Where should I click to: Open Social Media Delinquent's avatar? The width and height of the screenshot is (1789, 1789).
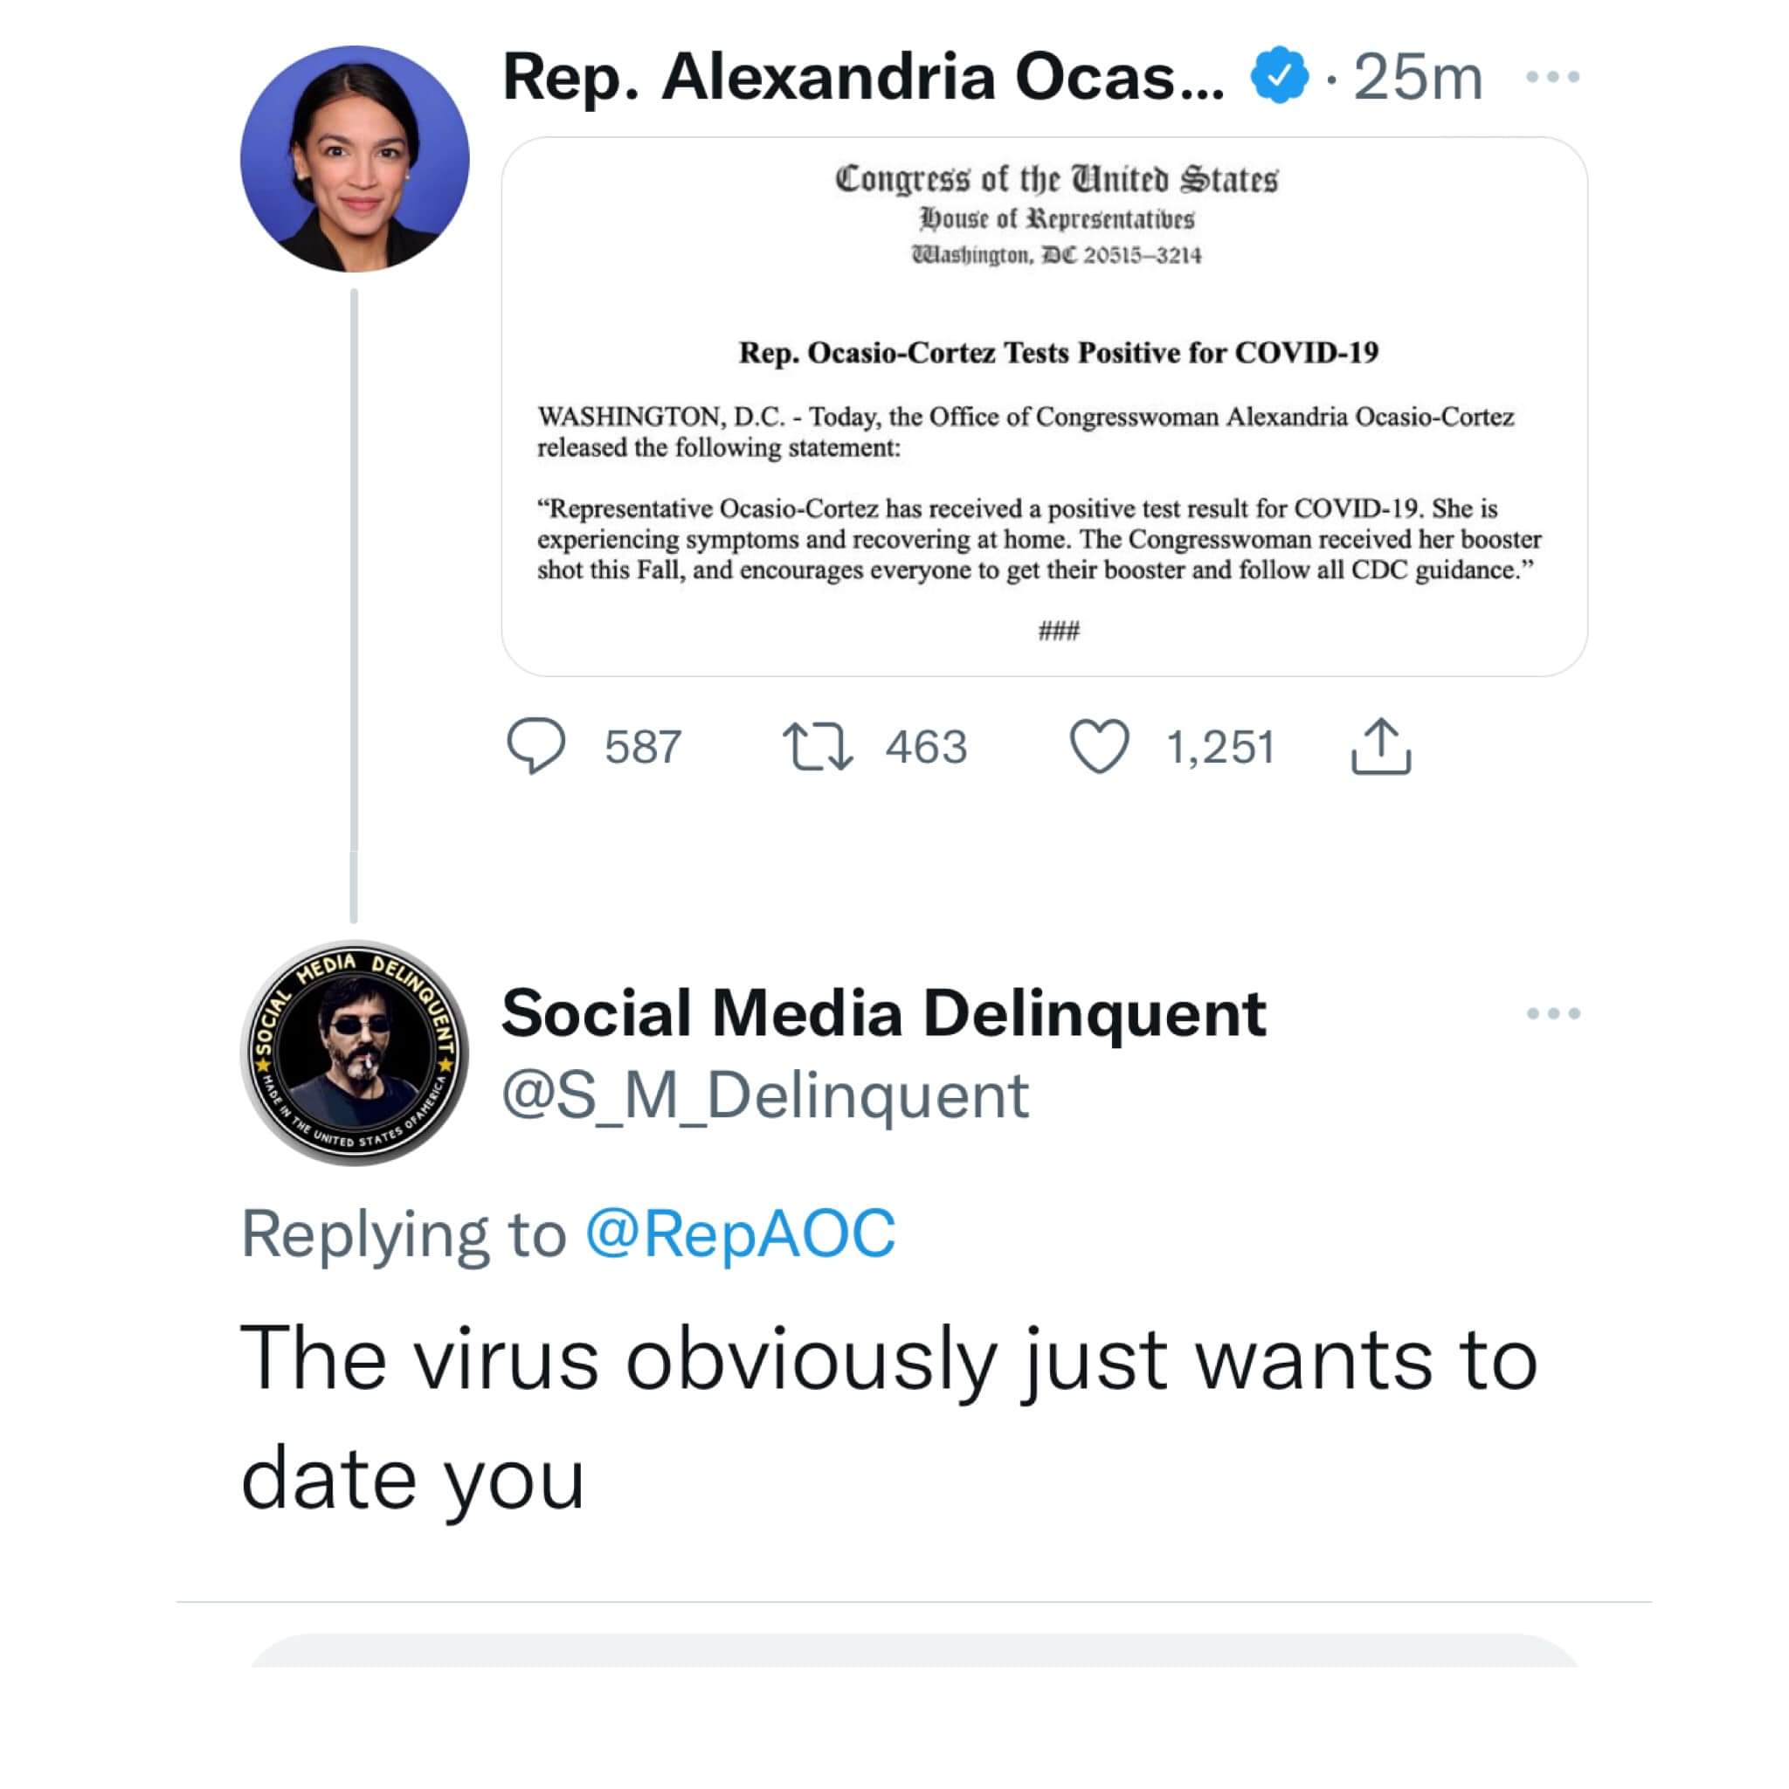(x=355, y=1053)
